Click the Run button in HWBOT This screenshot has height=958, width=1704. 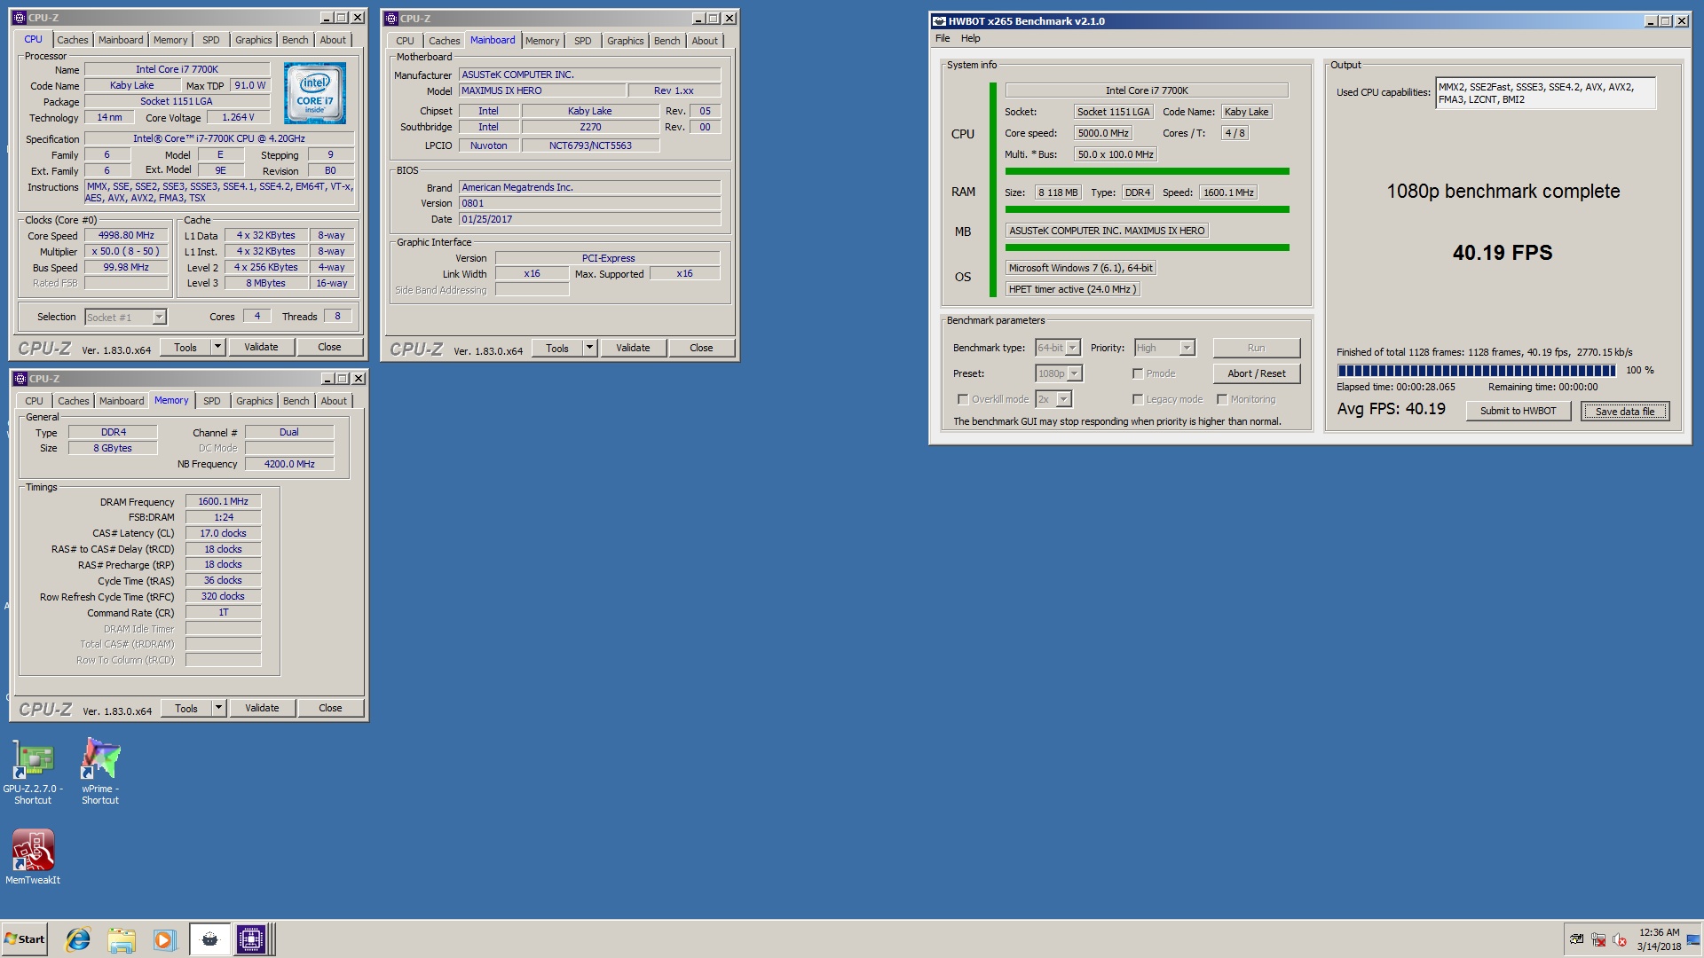tap(1256, 348)
